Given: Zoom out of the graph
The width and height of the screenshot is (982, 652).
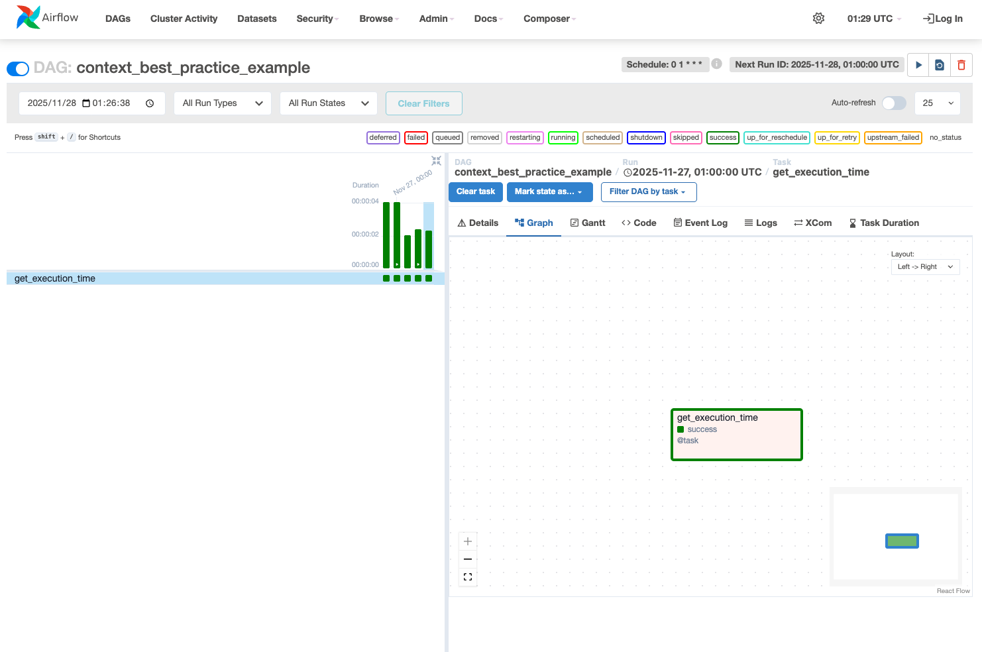Looking at the screenshot, I should pos(468,559).
